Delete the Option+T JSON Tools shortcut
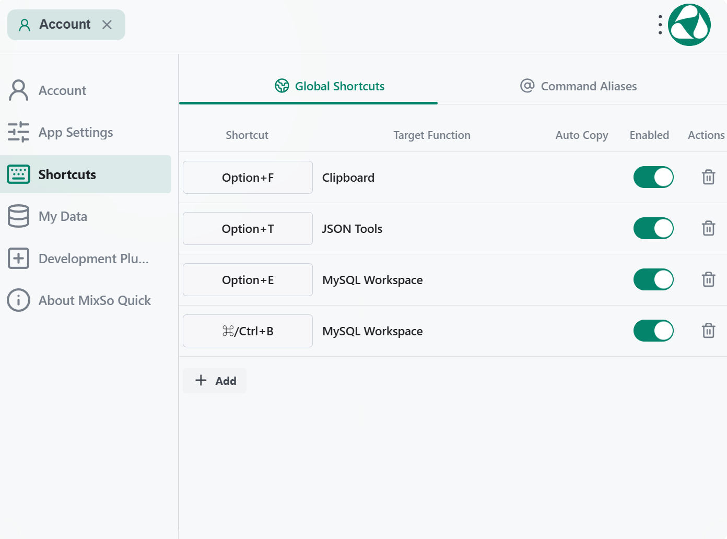This screenshot has width=727, height=539. click(x=708, y=228)
